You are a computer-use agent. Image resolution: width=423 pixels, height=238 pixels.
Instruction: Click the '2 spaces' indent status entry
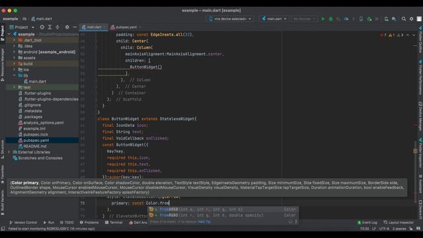pos(399,229)
